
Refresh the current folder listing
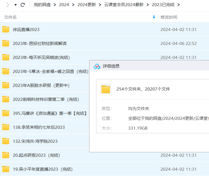pos(23,5)
